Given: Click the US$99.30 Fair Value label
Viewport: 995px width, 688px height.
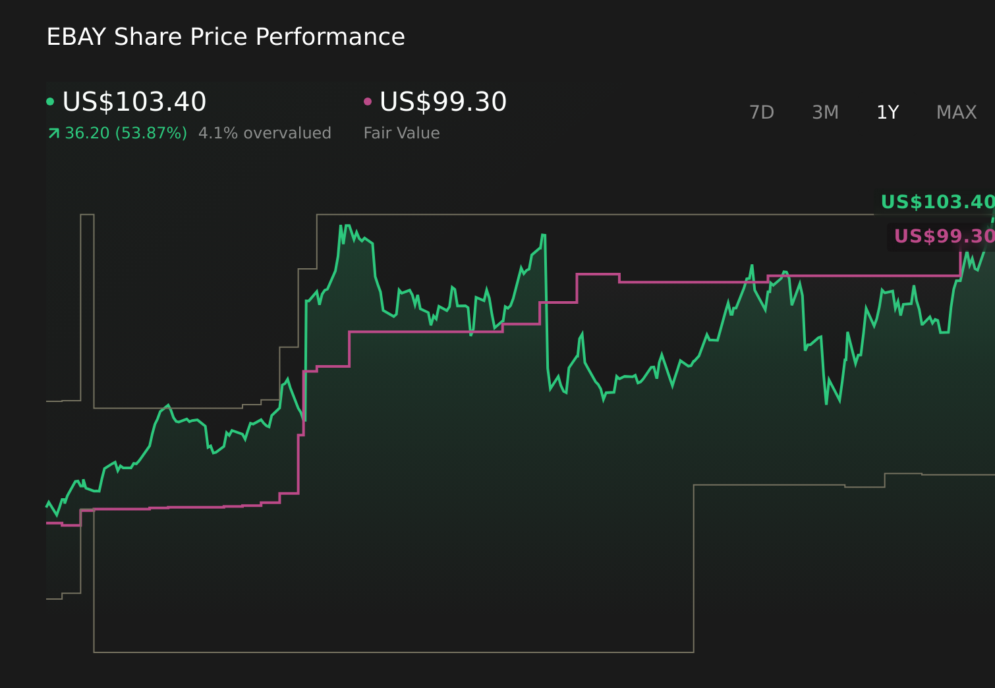Looking at the screenshot, I should (x=443, y=102).
